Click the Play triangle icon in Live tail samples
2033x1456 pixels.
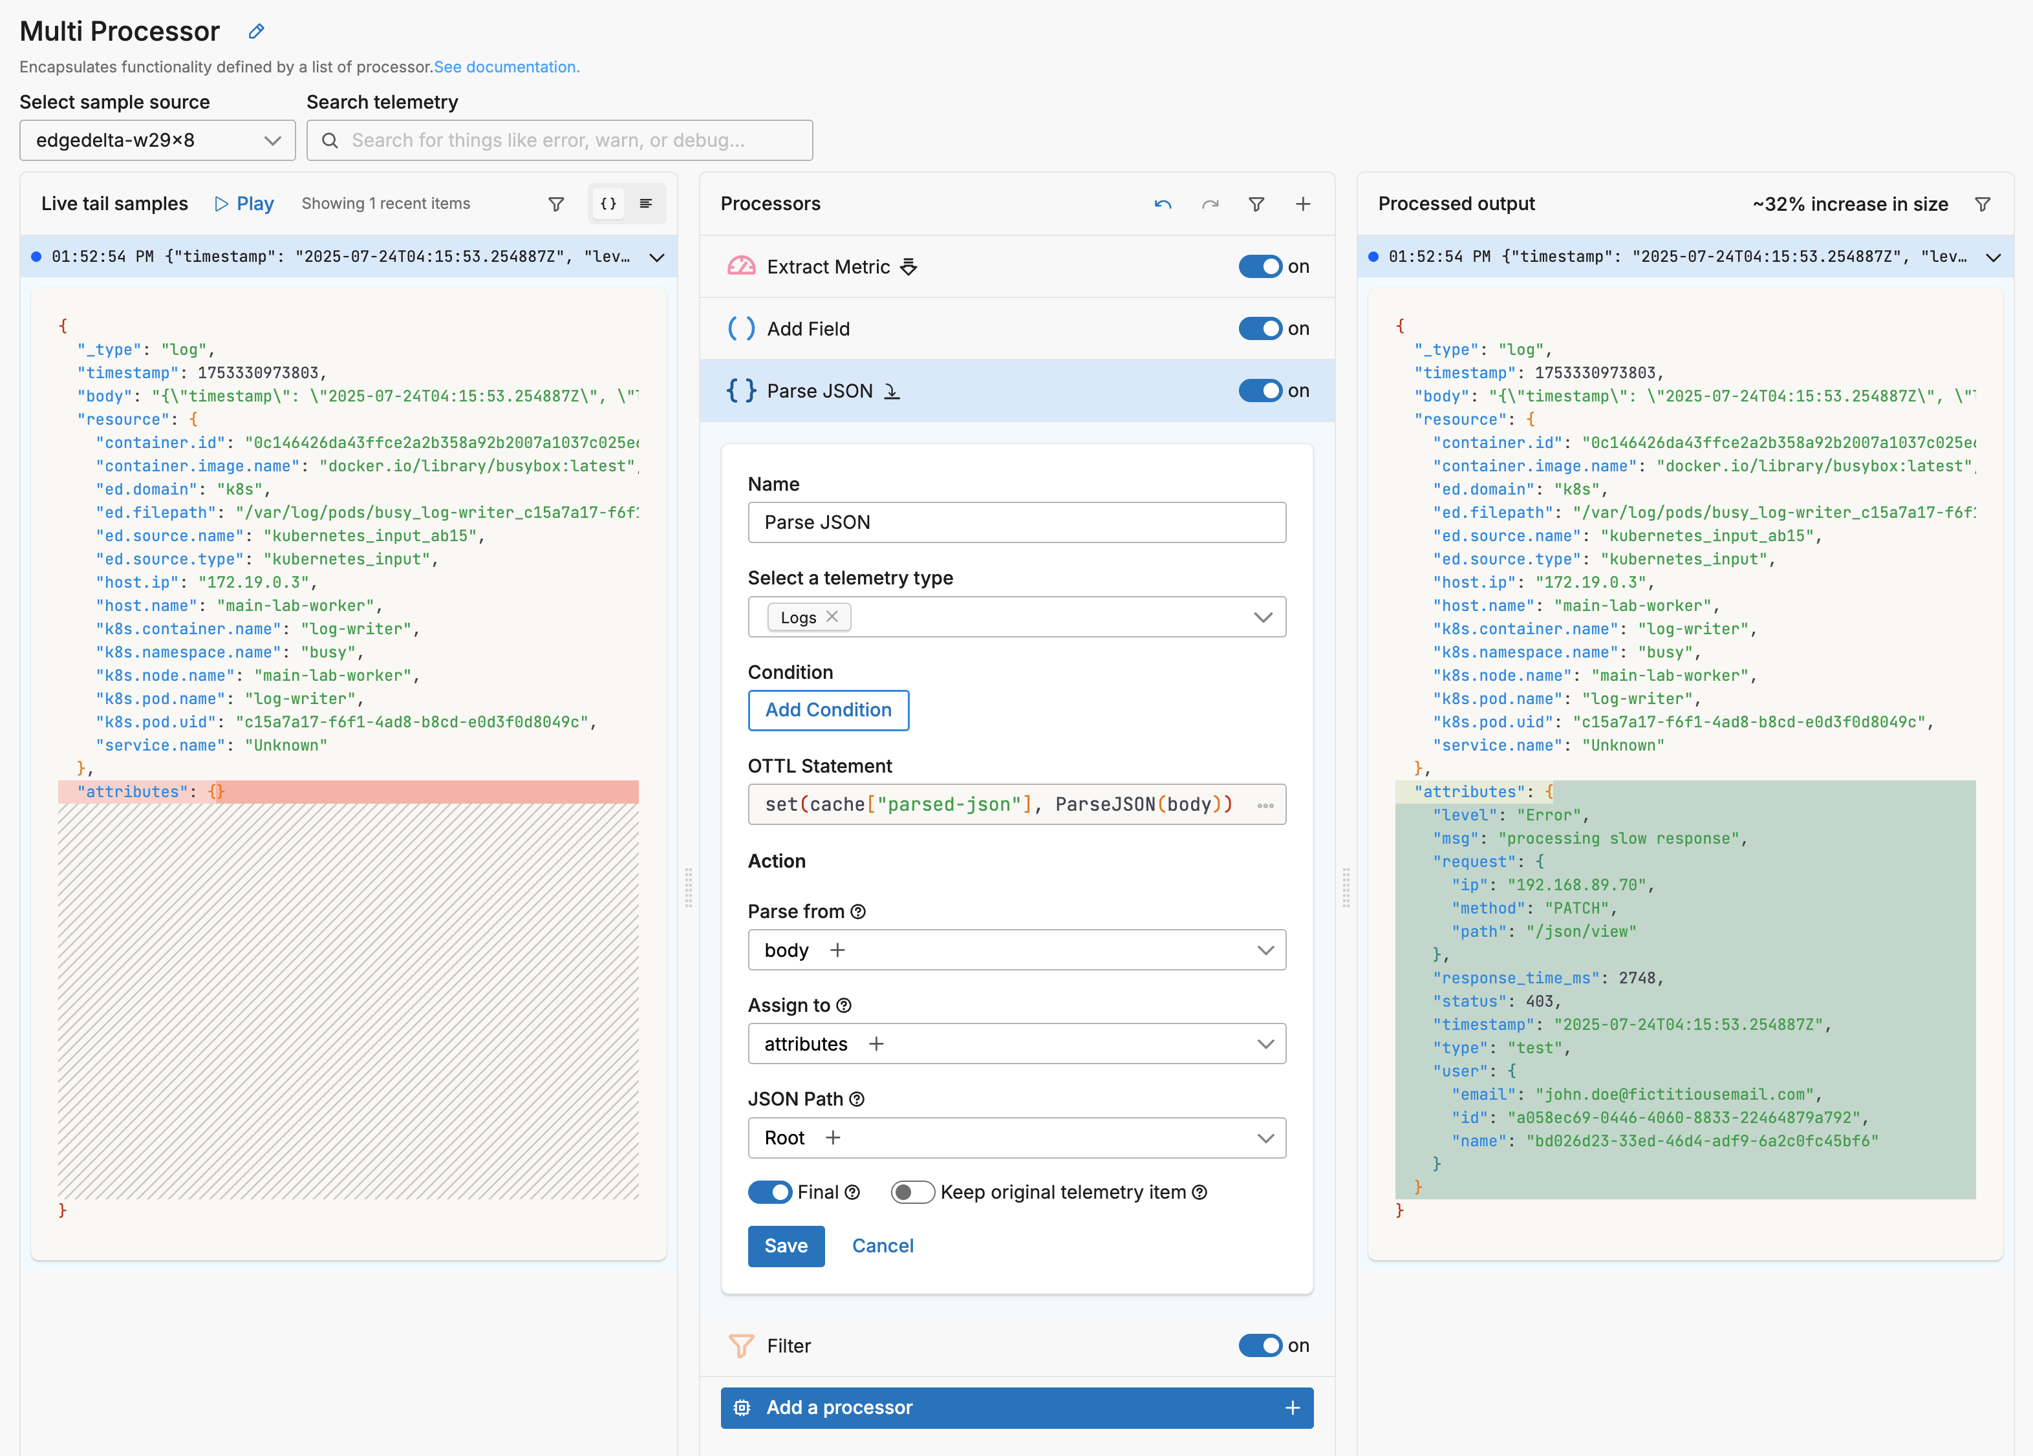[x=221, y=204]
